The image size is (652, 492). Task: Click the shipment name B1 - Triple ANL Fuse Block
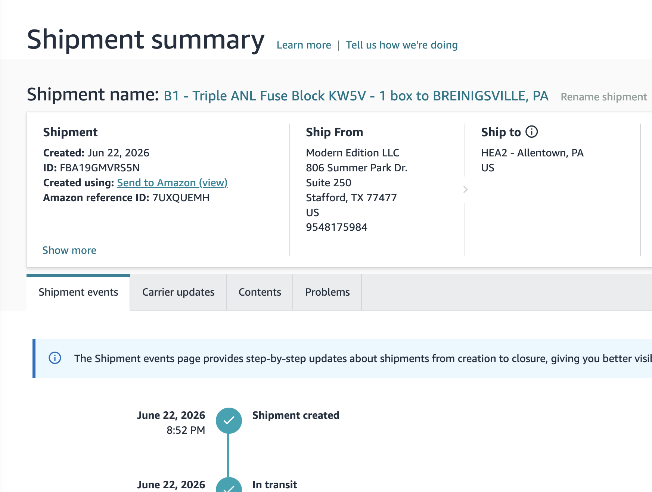point(356,96)
